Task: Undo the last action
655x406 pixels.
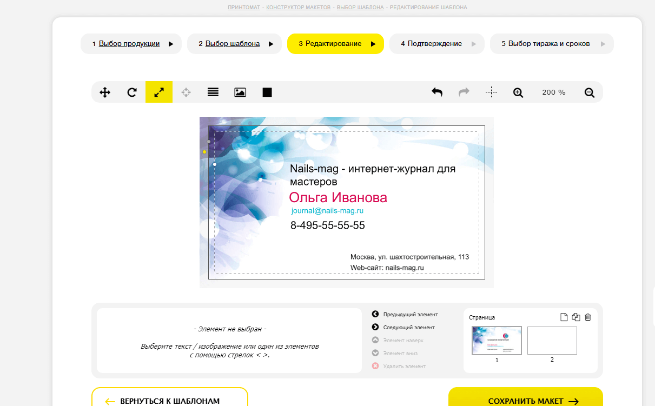Action: click(437, 92)
